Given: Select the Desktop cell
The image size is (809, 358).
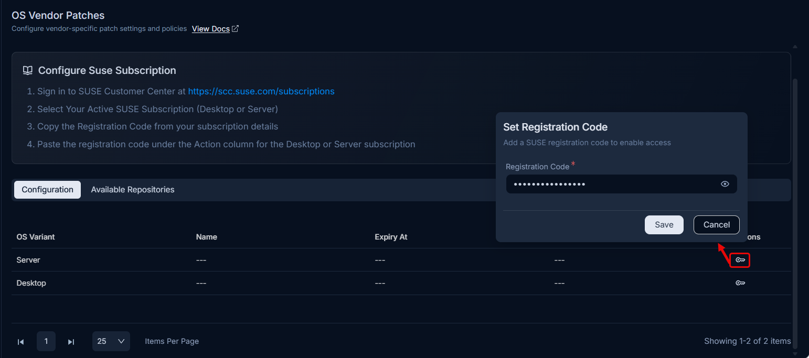Looking at the screenshot, I should pos(31,283).
